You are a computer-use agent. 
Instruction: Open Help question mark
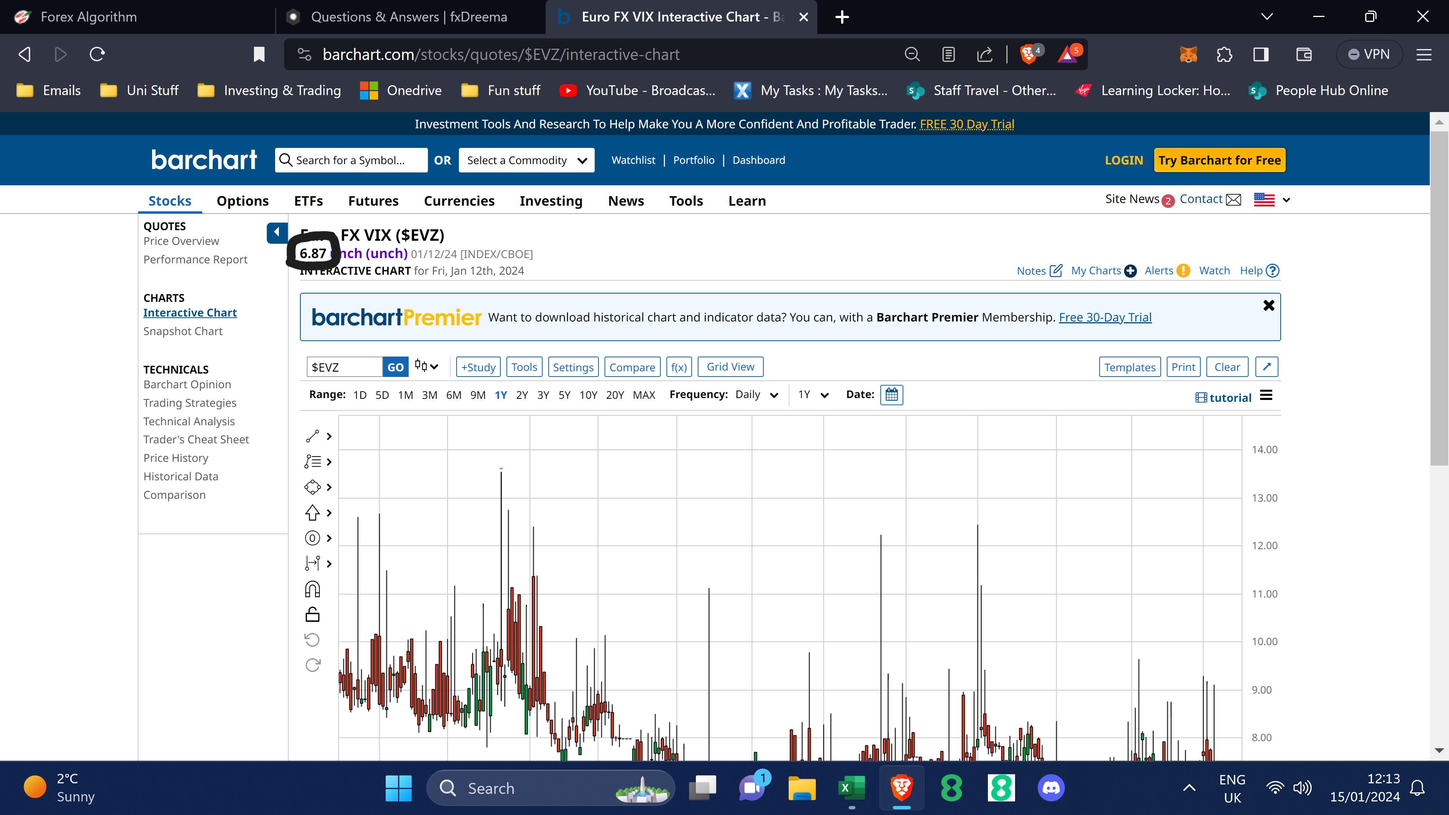point(1272,271)
